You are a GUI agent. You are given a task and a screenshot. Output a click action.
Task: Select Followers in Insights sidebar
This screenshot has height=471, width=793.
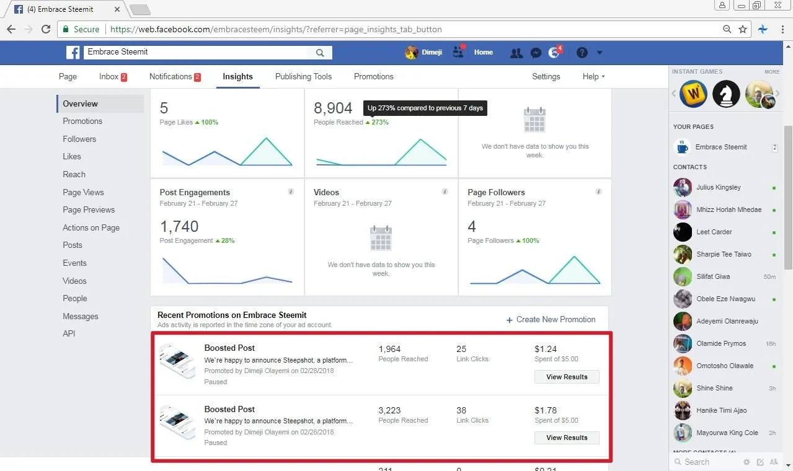tap(79, 139)
